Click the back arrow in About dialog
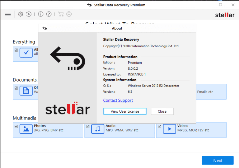239x168 pixels. point(45,28)
